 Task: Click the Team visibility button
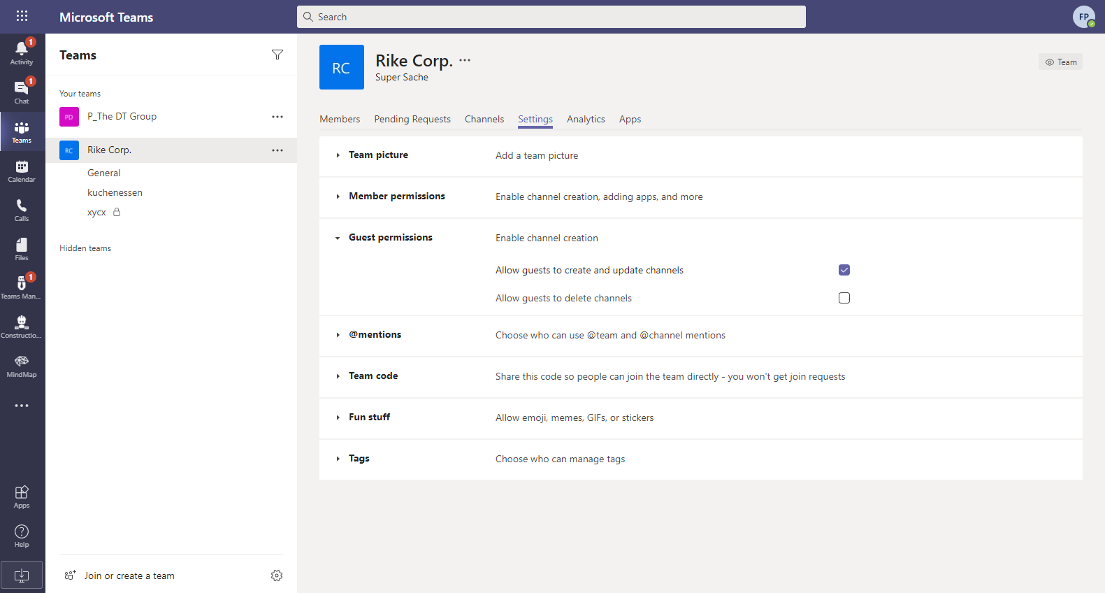click(x=1060, y=62)
